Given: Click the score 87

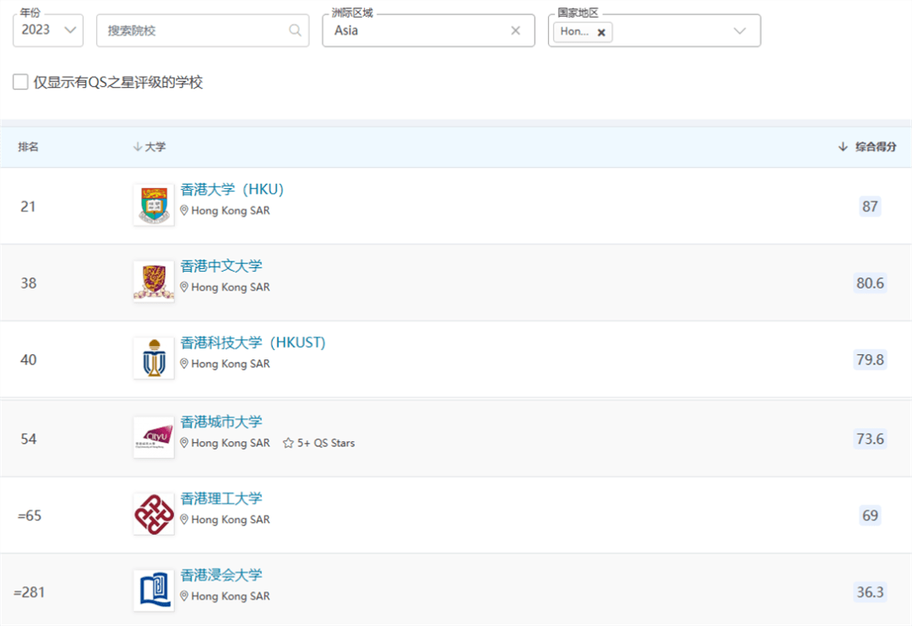Looking at the screenshot, I should coord(870,207).
